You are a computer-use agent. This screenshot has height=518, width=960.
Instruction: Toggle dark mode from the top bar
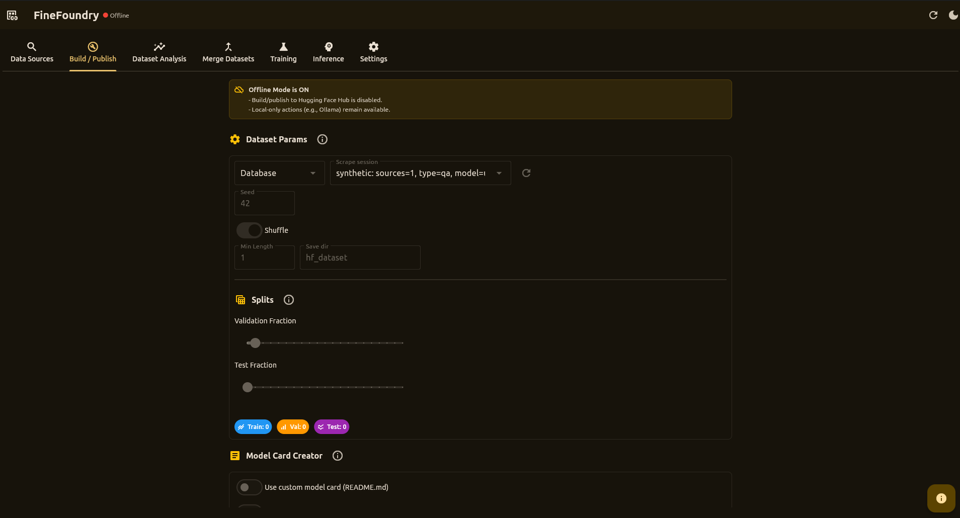click(952, 15)
